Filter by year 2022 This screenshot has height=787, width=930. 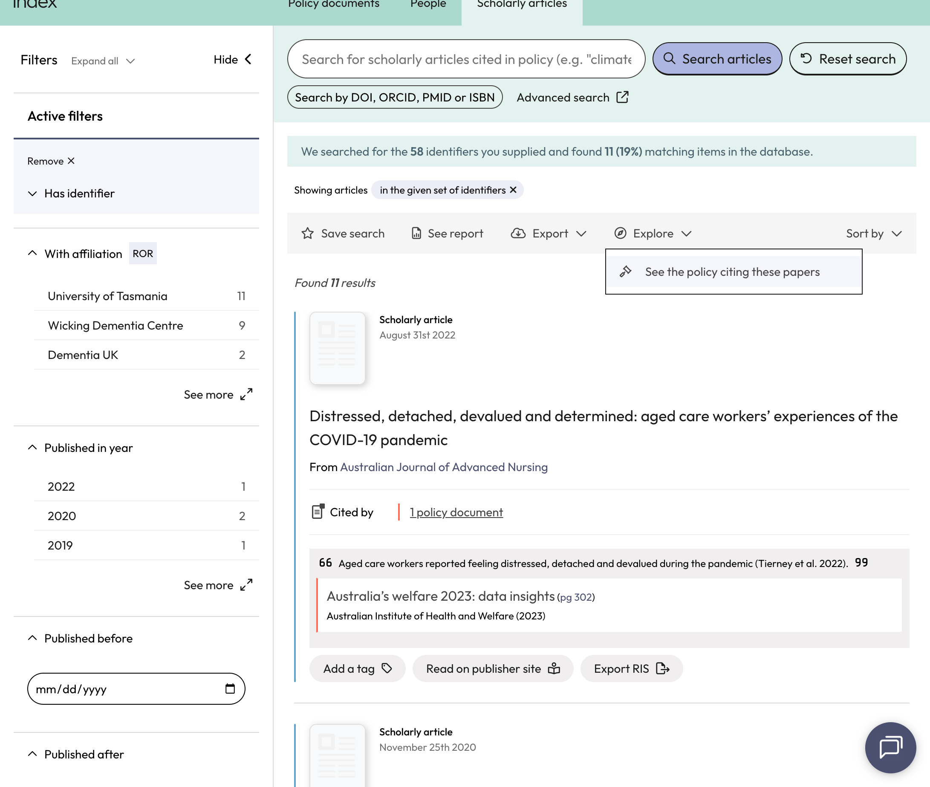tap(146, 486)
